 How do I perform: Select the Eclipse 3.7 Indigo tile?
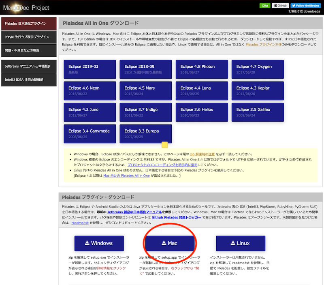click(x=146, y=112)
